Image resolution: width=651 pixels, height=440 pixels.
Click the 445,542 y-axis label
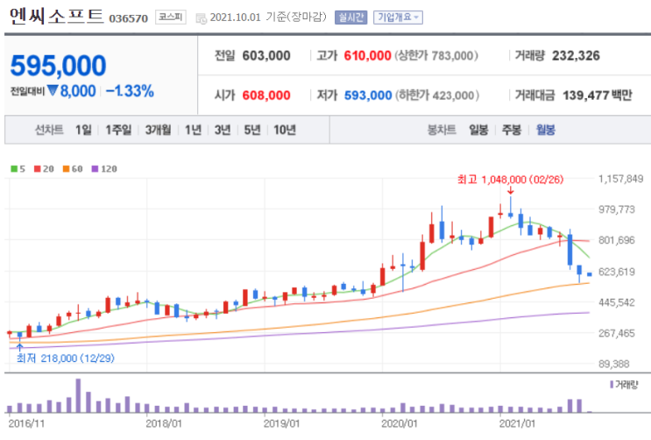[x=617, y=302]
